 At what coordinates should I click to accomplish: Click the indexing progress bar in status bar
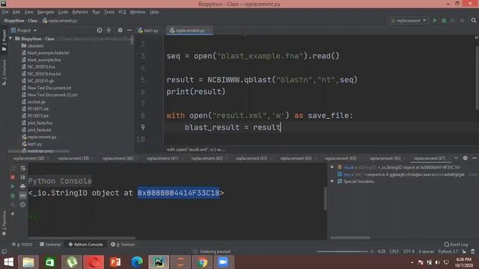tap(343, 251)
